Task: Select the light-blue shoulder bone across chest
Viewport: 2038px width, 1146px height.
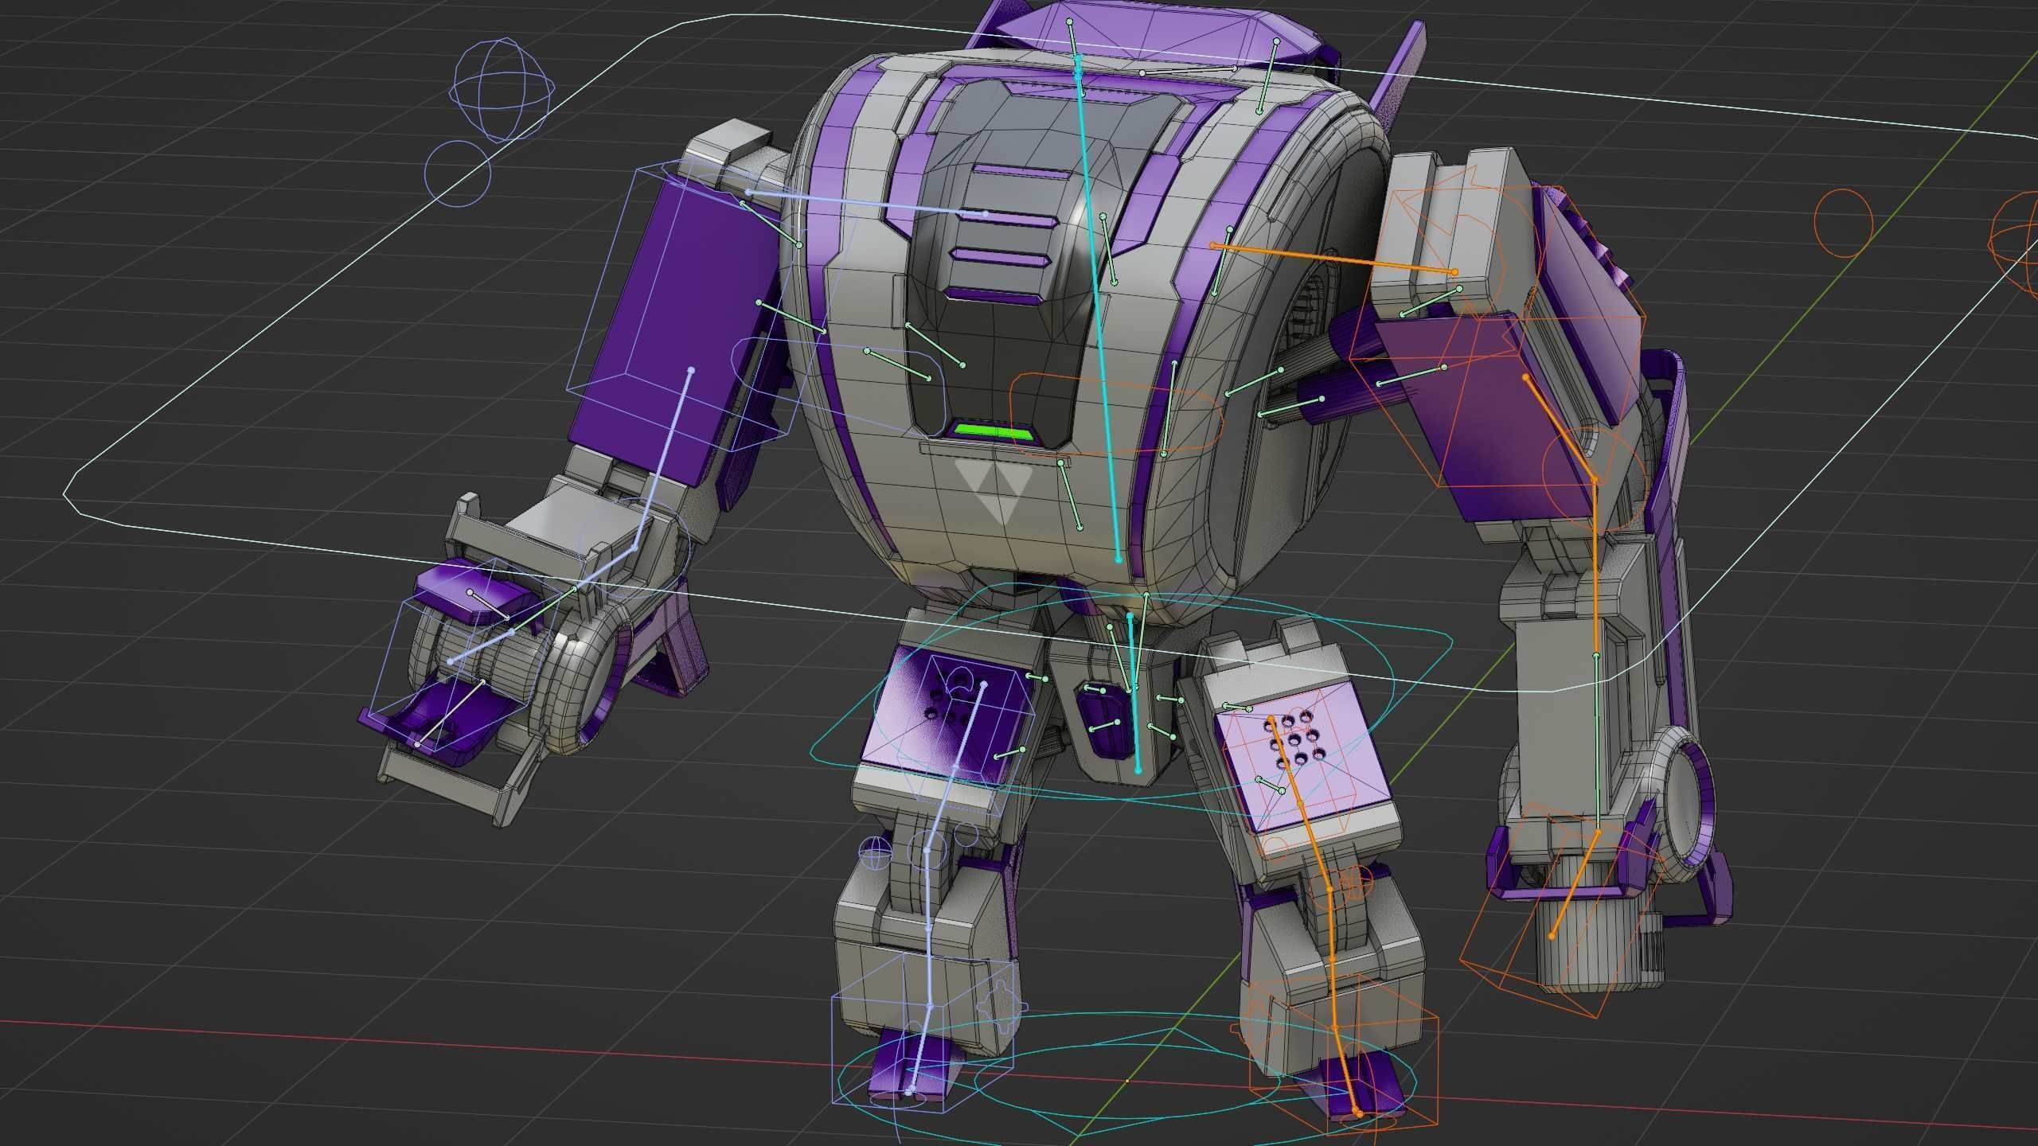Action: [x=868, y=203]
